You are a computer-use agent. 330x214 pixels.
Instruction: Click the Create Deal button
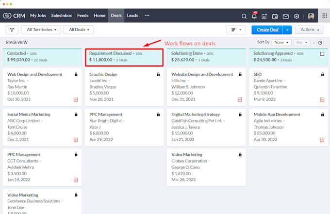click(267, 30)
